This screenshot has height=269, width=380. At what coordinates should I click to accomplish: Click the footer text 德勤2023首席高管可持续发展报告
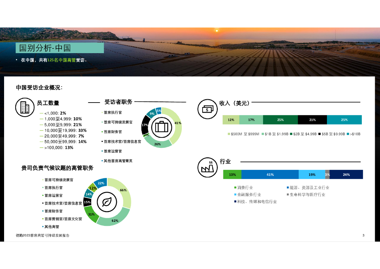pos(43,235)
